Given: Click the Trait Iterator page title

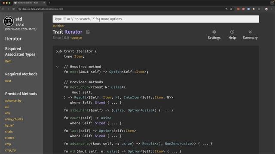Looking at the screenshot, I should point(67,32).
